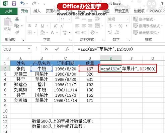The height and width of the screenshot is (133, 165).
Task: Click the 套用表格格式 button
Action: (148, 26)
